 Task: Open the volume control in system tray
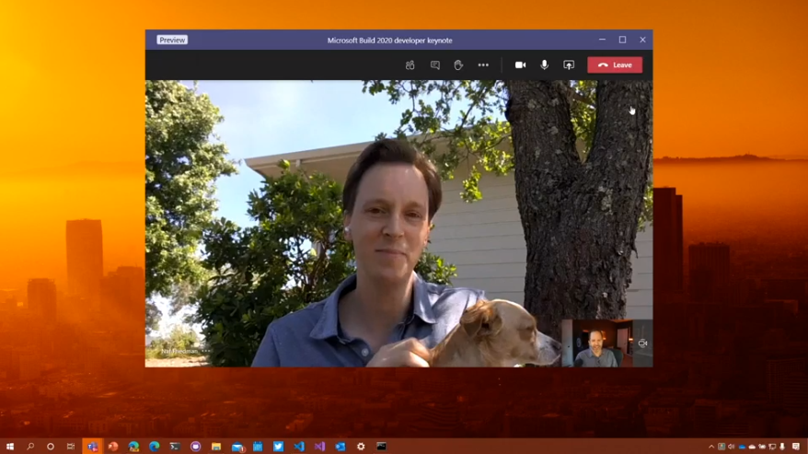point(732,447)
